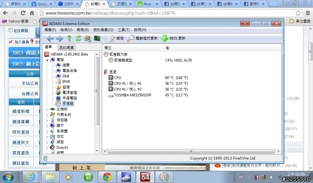The image size is (313, 183).
Task: Open BIOS 更新 toolbar button
Action: pyautogui.click(x=173, y=38)
